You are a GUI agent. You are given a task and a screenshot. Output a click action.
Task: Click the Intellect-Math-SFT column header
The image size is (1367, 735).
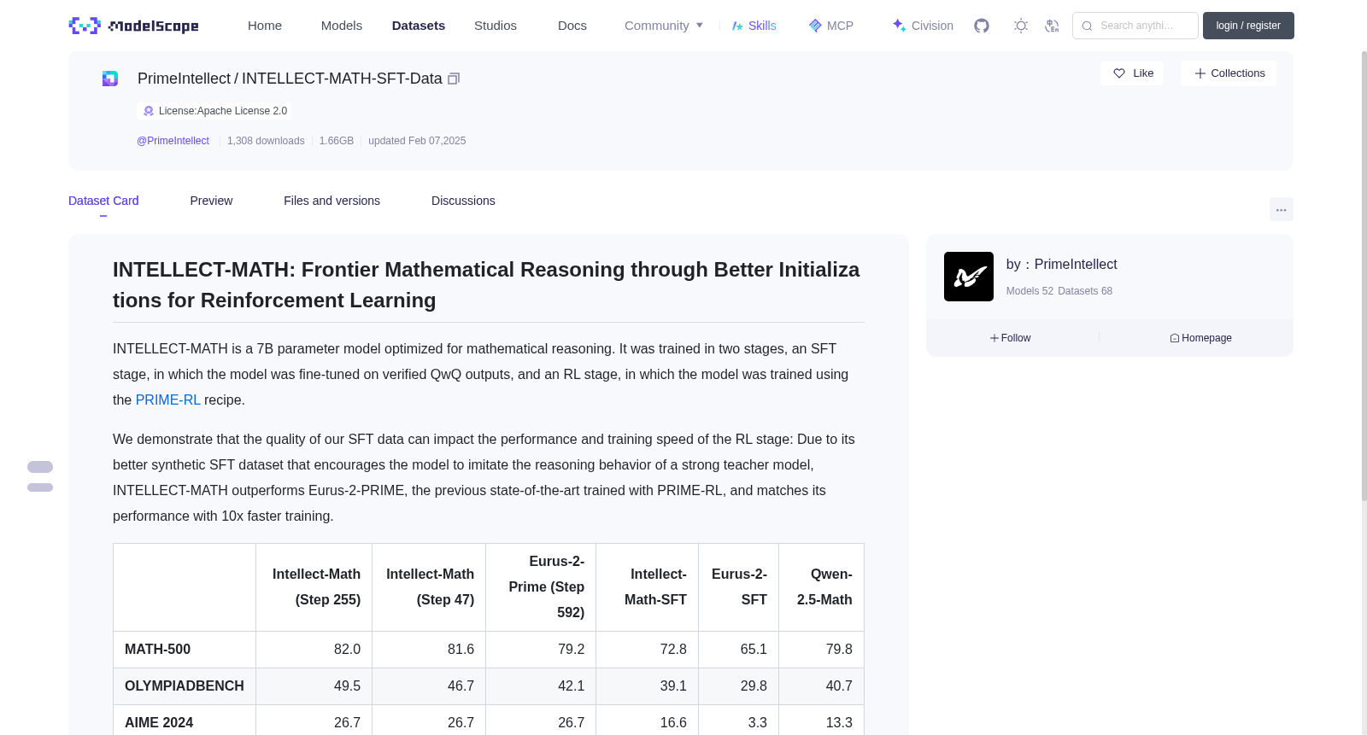tap(648, 587)
